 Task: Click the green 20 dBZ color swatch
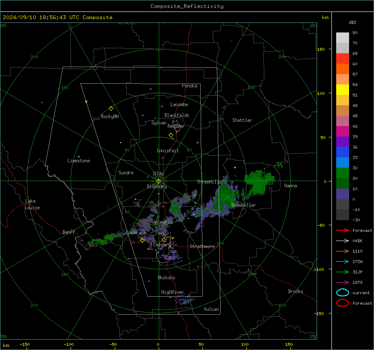click(342, 173)
